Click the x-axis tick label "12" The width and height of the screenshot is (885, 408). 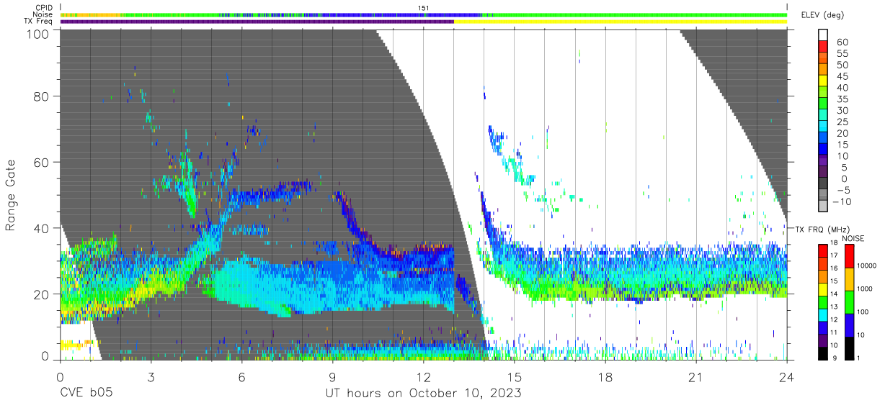coord(424,377)
